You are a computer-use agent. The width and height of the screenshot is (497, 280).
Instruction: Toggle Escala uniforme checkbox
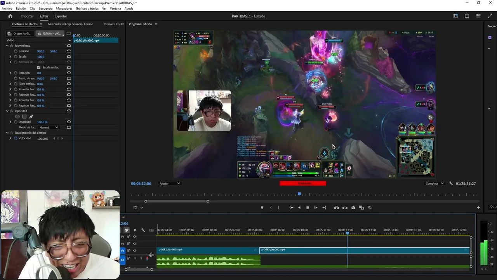pyautogui.click(x=38, y=67)
